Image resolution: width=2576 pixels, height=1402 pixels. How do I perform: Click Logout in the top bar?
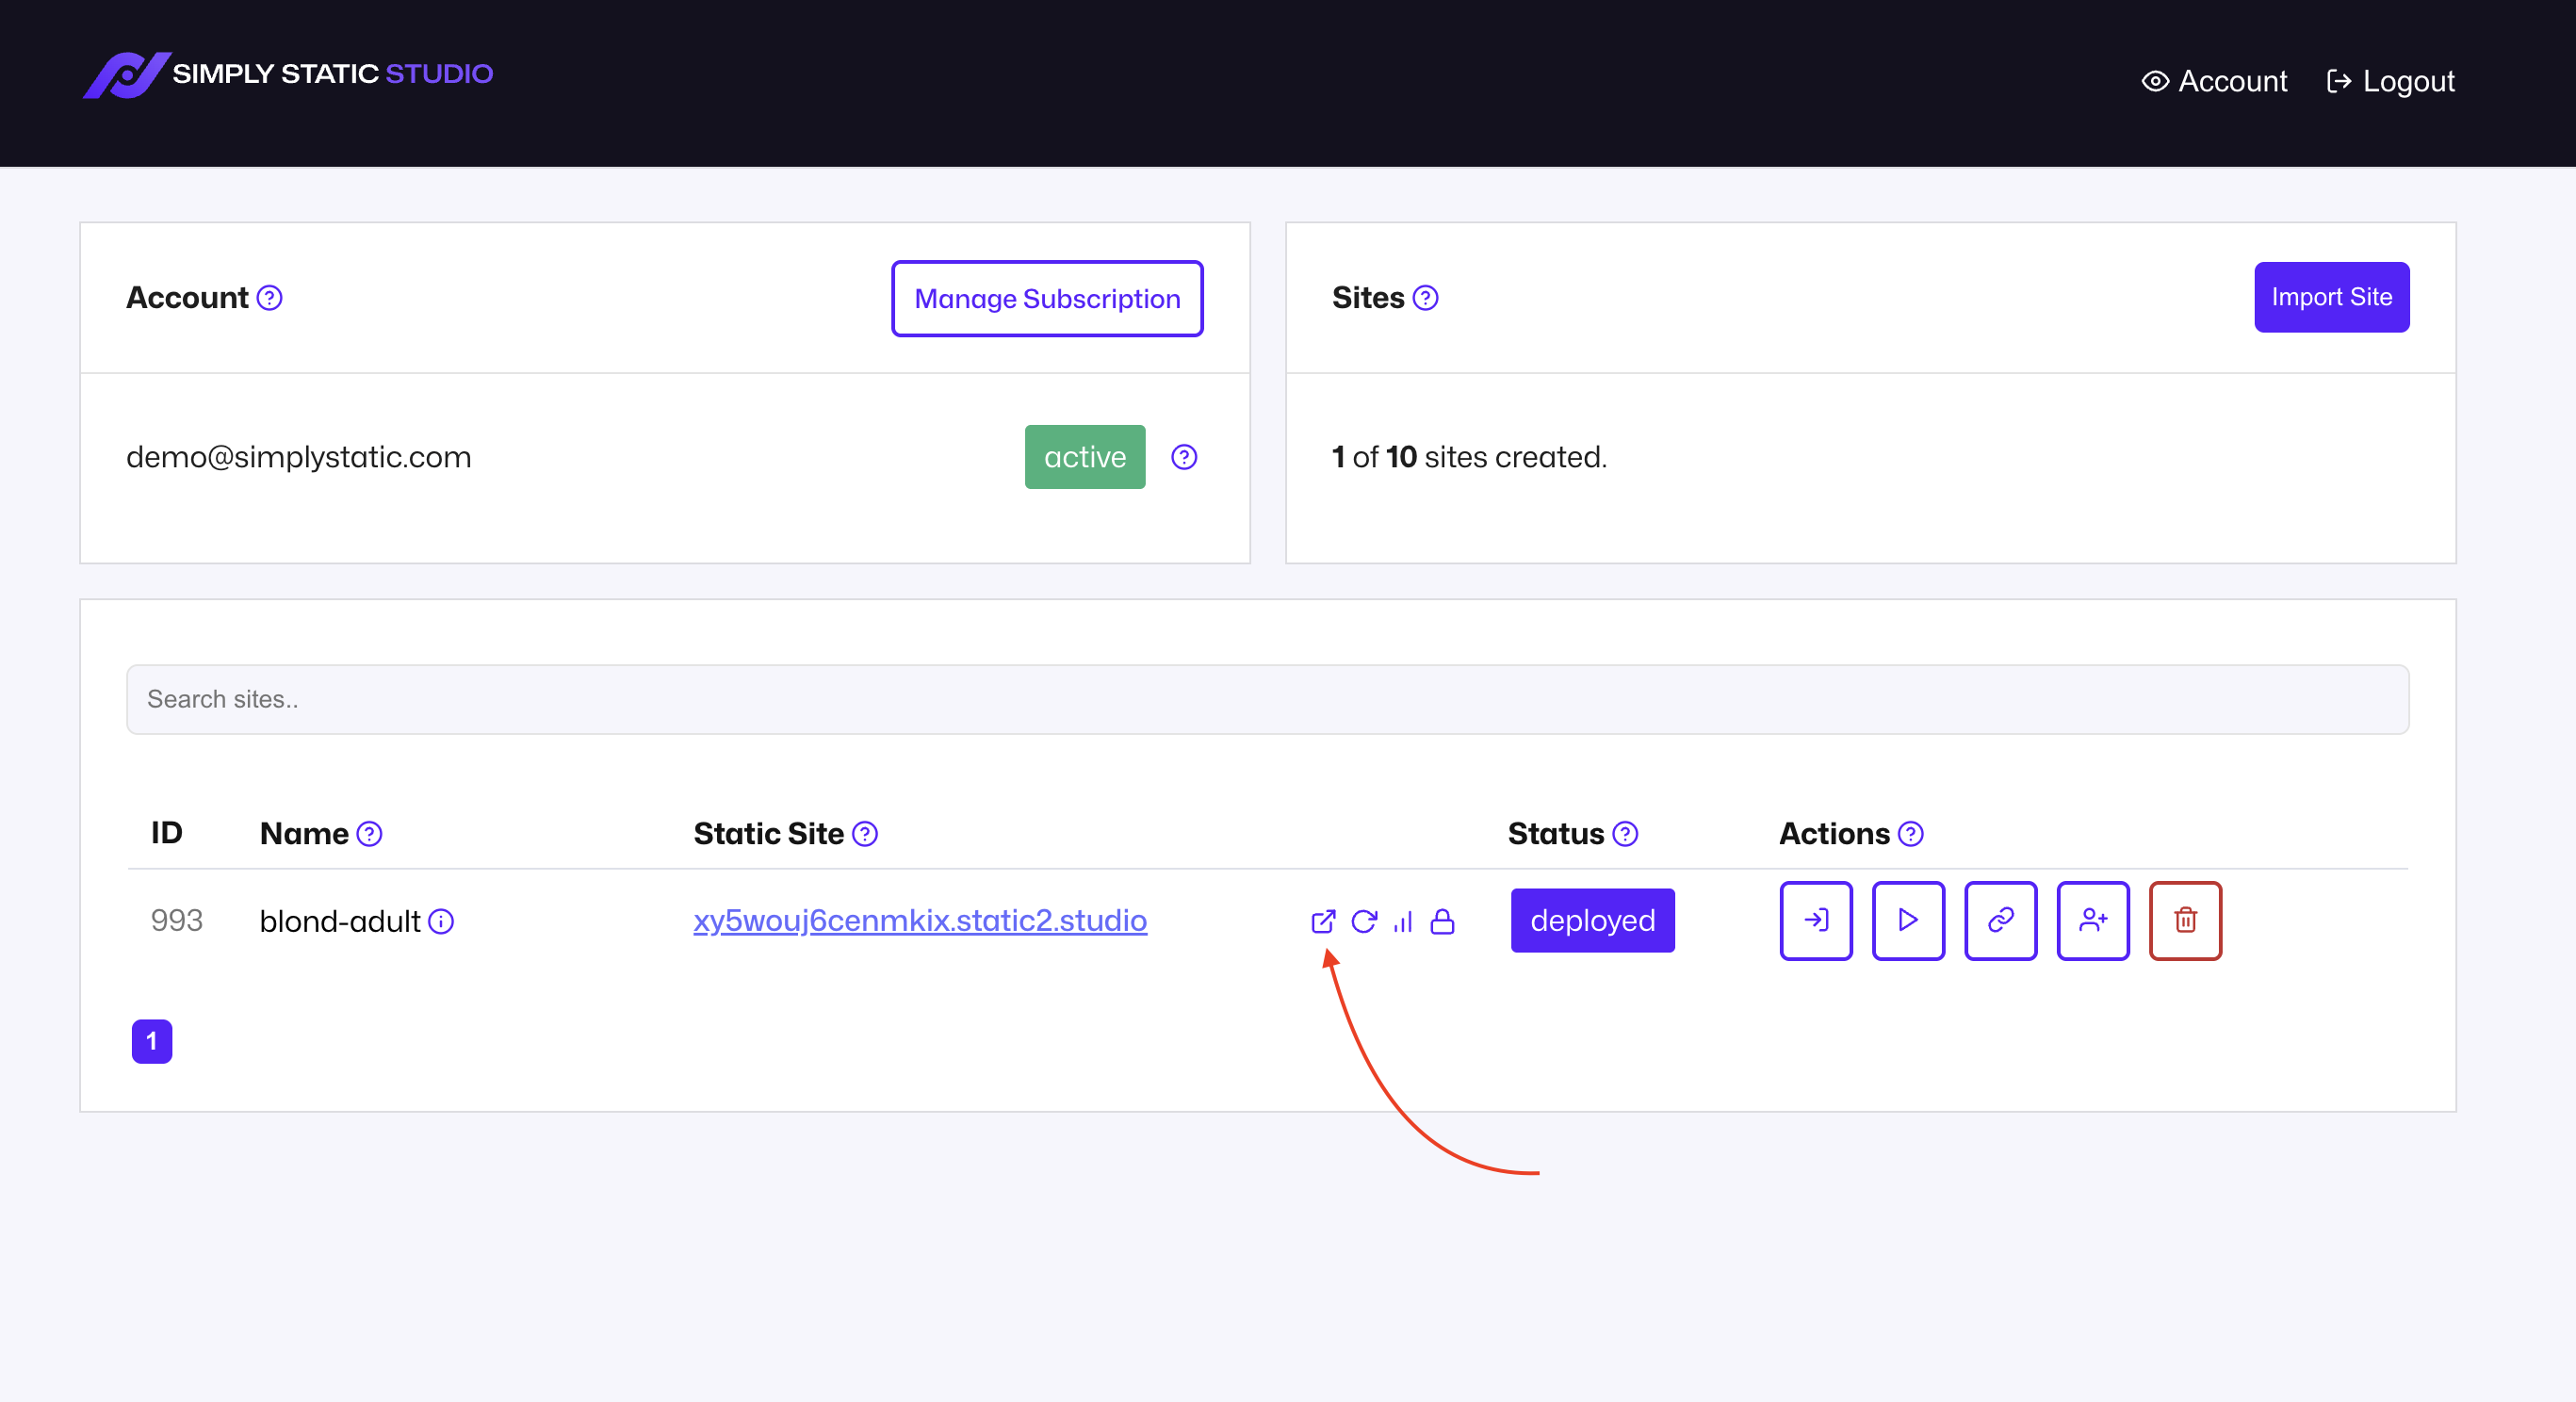click(x=2391, y=81)
